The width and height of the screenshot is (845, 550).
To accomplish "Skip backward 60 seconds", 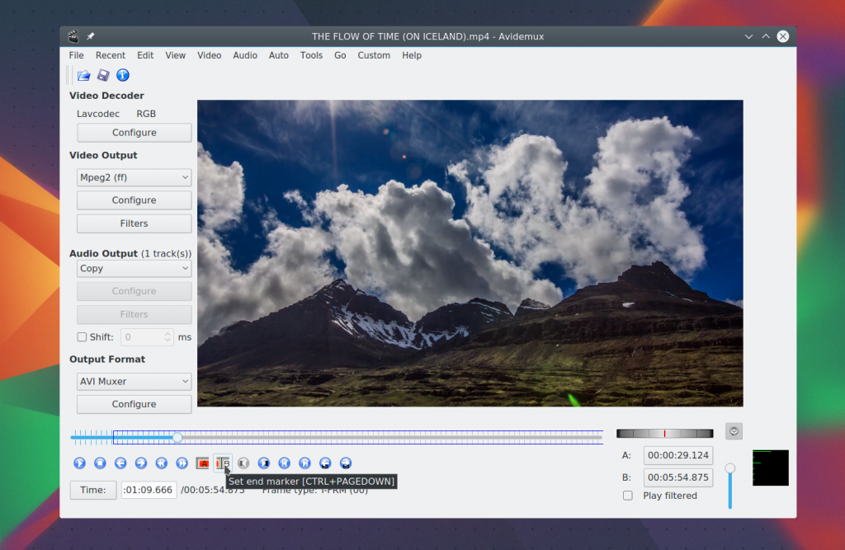I will point(325,463).
